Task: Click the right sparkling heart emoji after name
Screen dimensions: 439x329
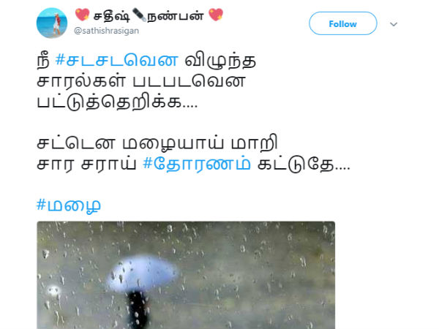Action: [x=216, y=15]
